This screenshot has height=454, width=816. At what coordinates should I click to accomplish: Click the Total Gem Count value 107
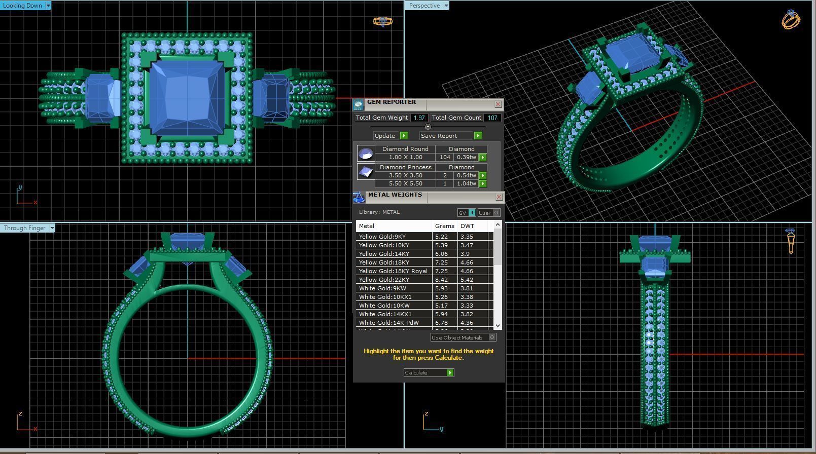[492, 118]
